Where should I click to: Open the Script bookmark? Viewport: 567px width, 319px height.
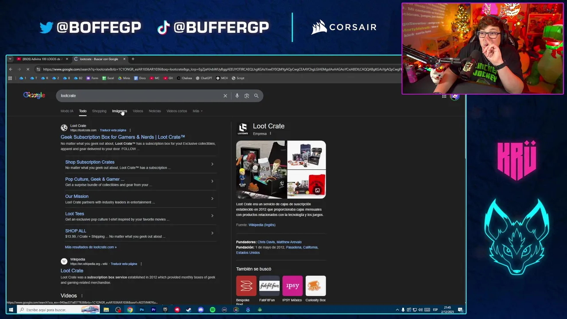point(238,78)
